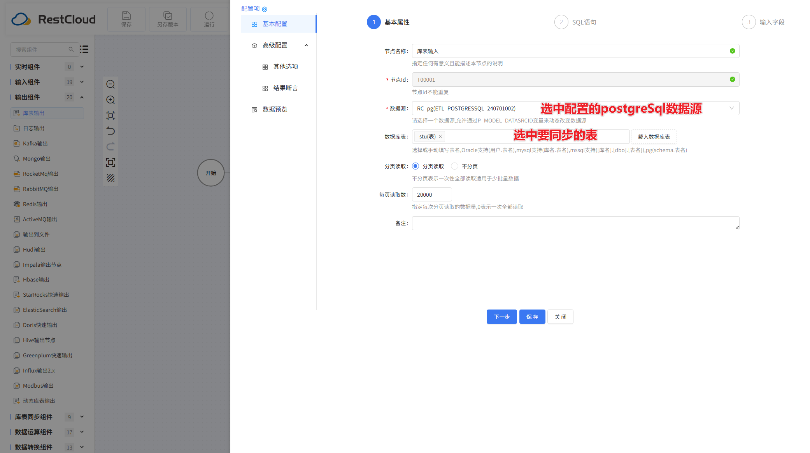Click the list view icon beside search box
810x453 pixels.
84,49
